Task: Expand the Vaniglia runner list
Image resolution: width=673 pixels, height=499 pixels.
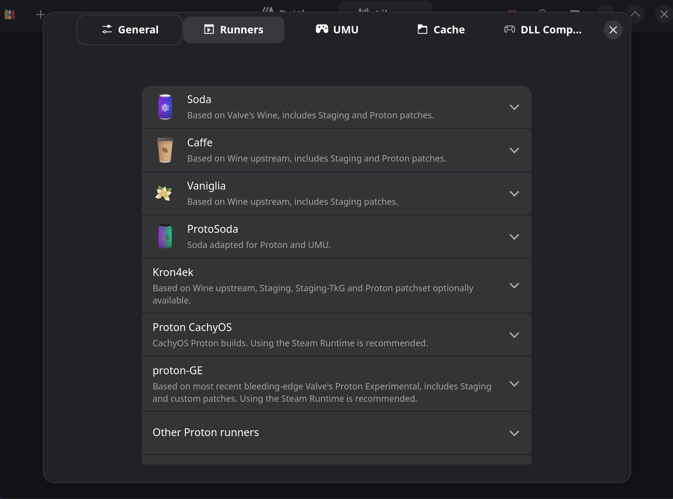Action: (x=514, y=194)
